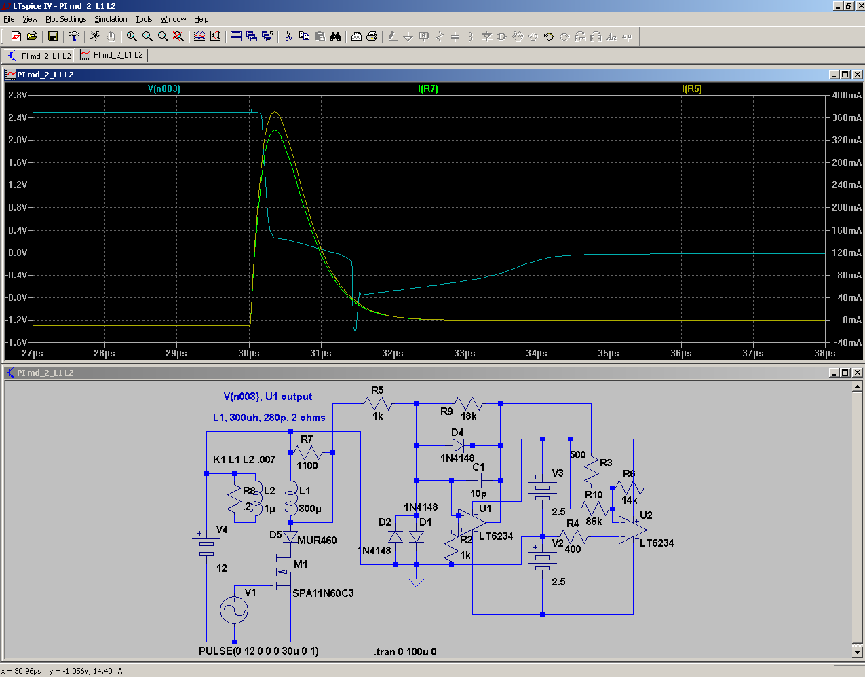Click the Find binoculars icon
This screenshot has width=865, height=677.
[x=335, y=37]
